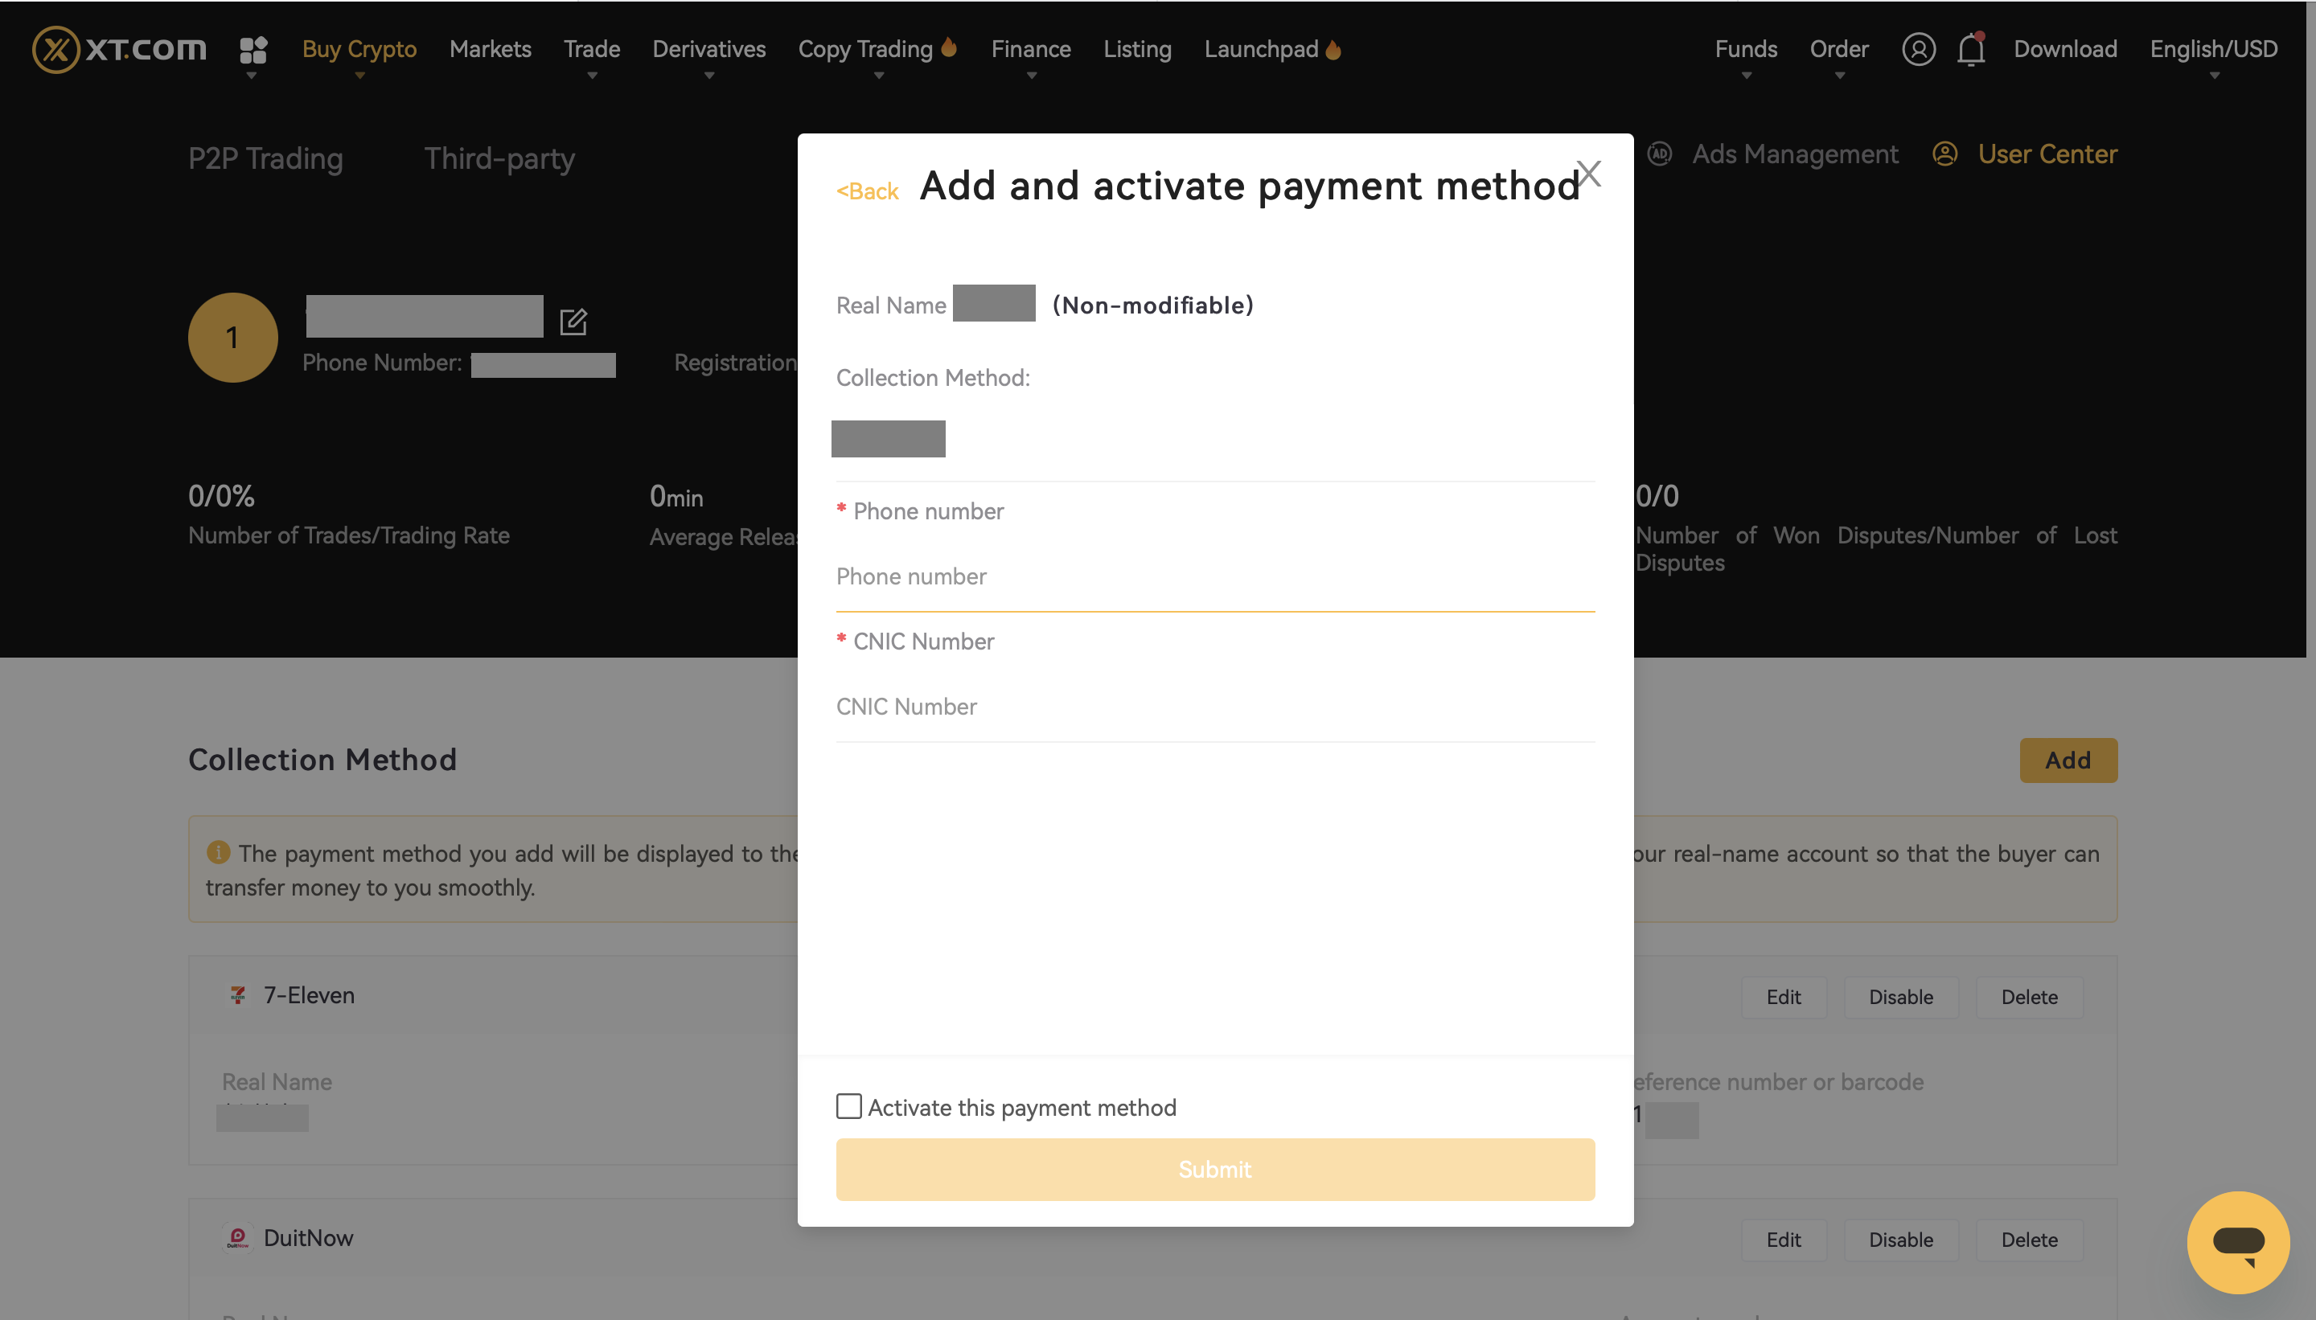
Task: Click the Ads Management icon
Action: (1660, 154)
